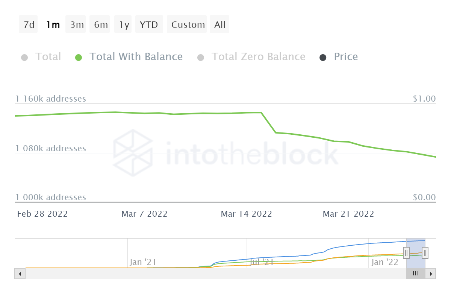The height and width of the screenshot is (301, 451).
Task: Hide the Total With Balance series
Action: click(x=79, y=58)
